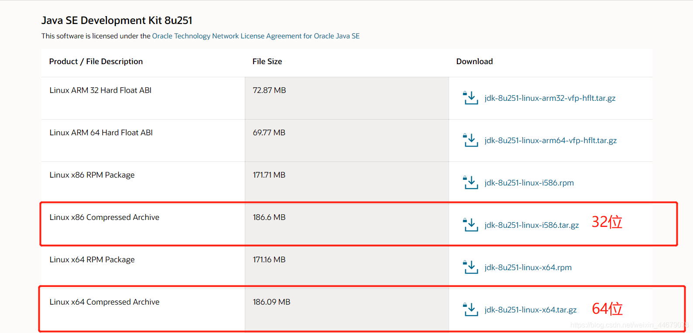Image resolution: width=693 pixels, height=333 pixels.
Task: Select Linux x86 RPM Package text
Action: [92, 175]
